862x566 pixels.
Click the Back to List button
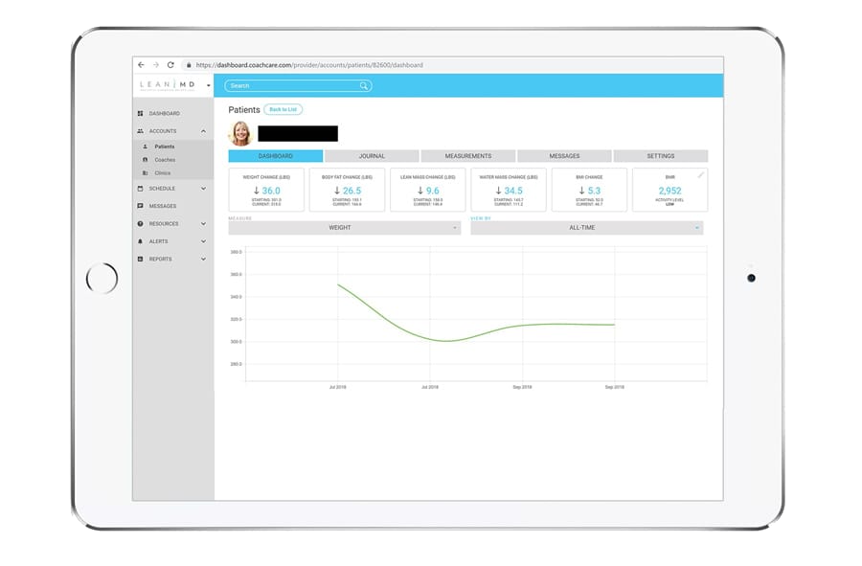coord(284,109)
